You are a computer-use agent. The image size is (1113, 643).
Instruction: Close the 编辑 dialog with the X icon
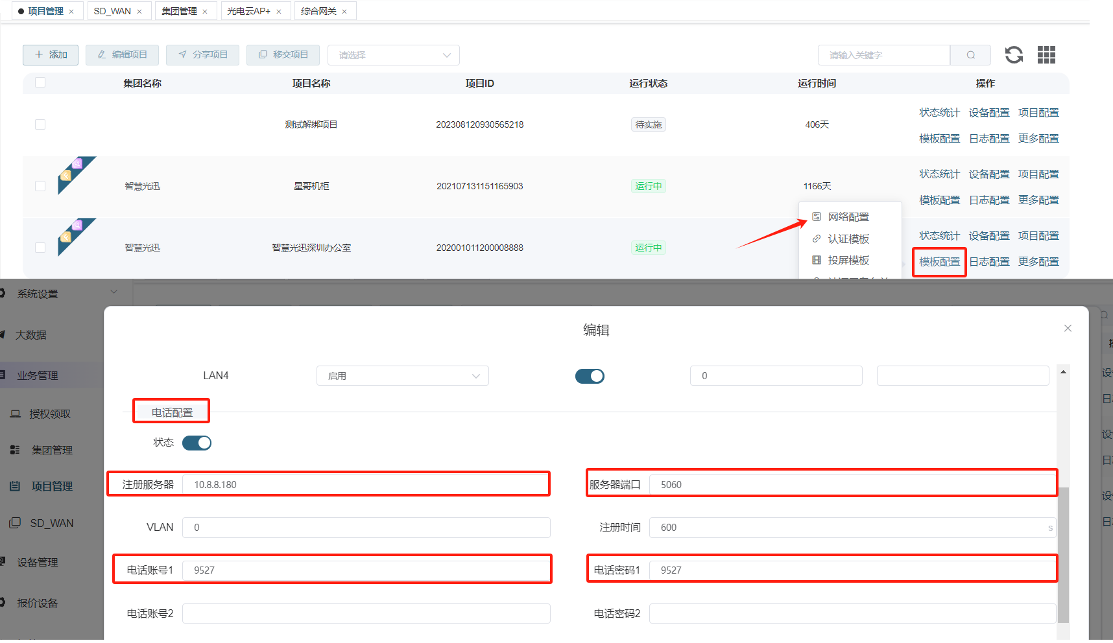[x=1068, y=329]
